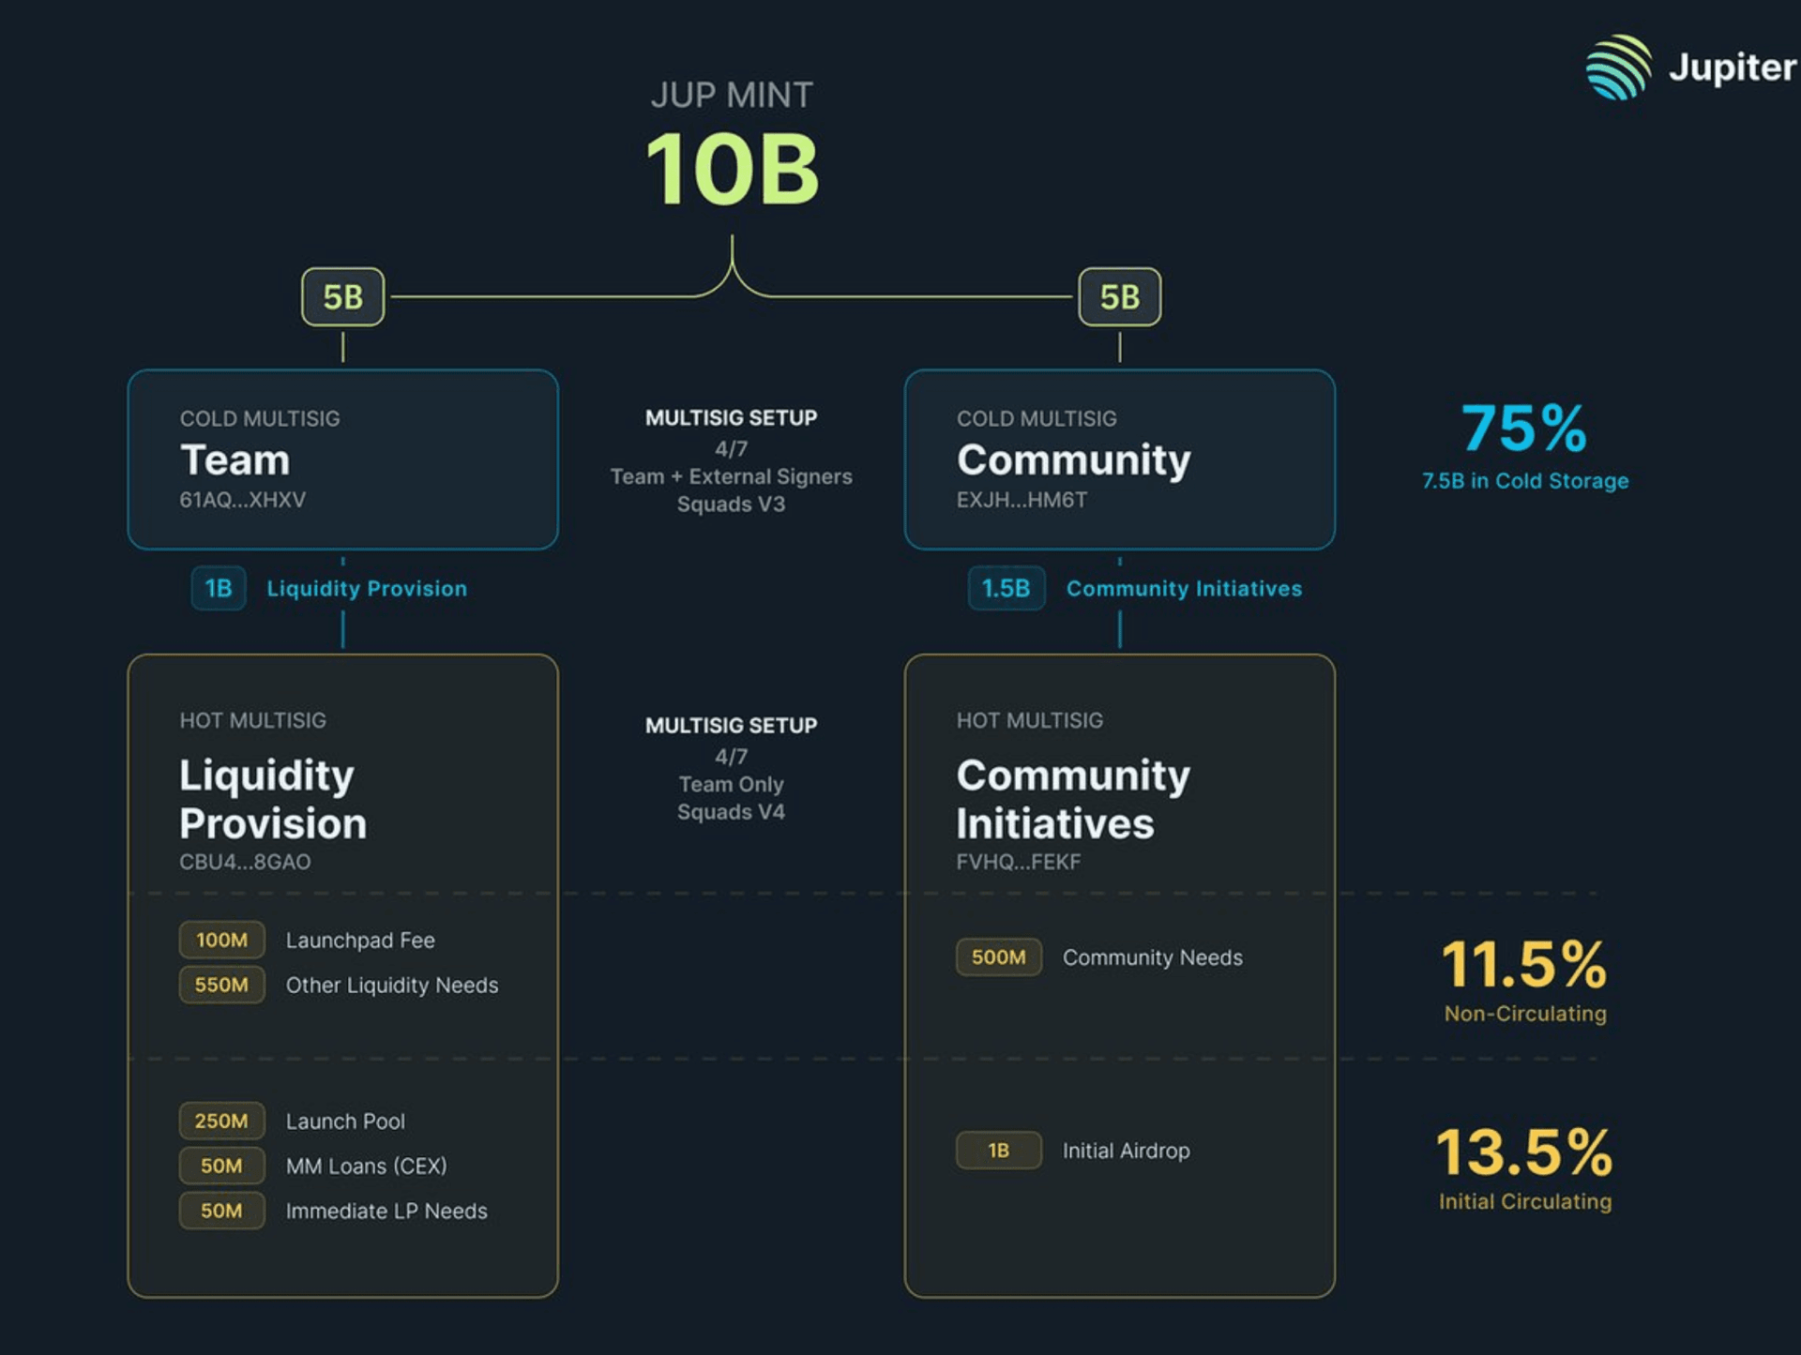Select the 1B Initial Airdrop badge
Viewport: 1801px width, 1355px height.
point(999,1151)
